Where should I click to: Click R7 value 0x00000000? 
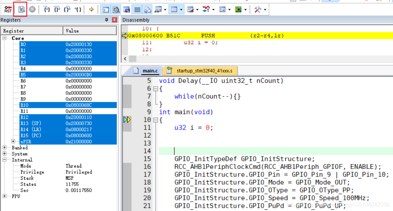[x=79, y=87]
